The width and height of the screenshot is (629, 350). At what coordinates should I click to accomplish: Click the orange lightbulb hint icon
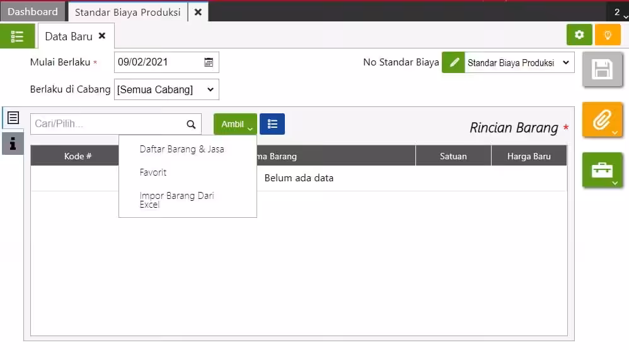(x=608, y=35)
